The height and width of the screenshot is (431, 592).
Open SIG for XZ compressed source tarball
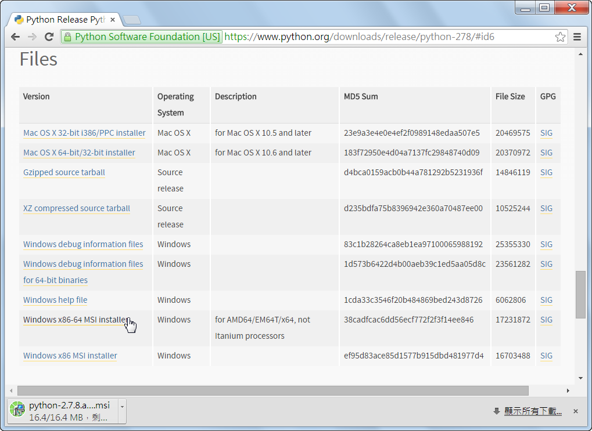point(546,208)
